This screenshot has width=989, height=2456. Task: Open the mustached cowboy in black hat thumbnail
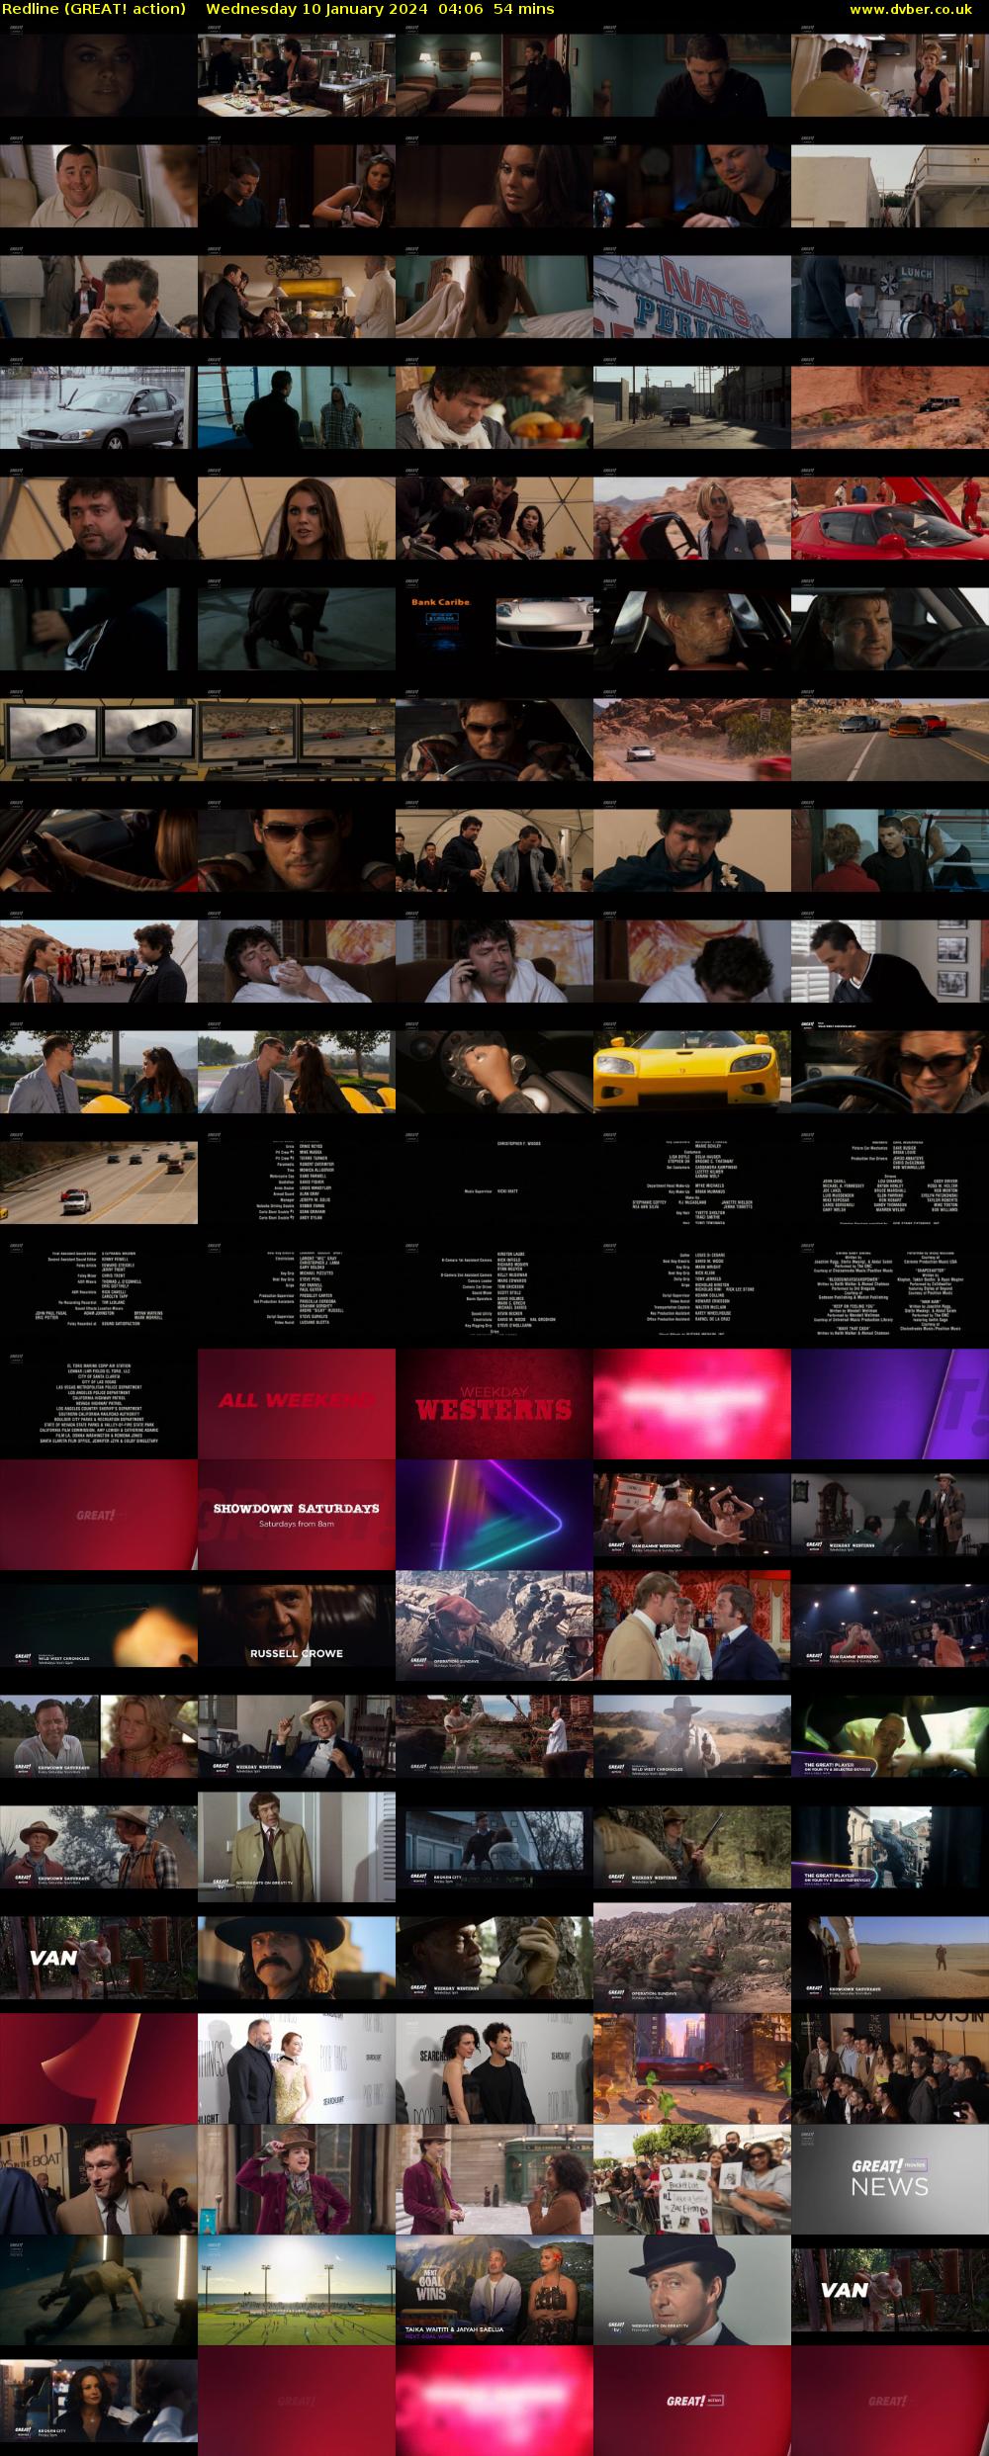(297, 1958)
